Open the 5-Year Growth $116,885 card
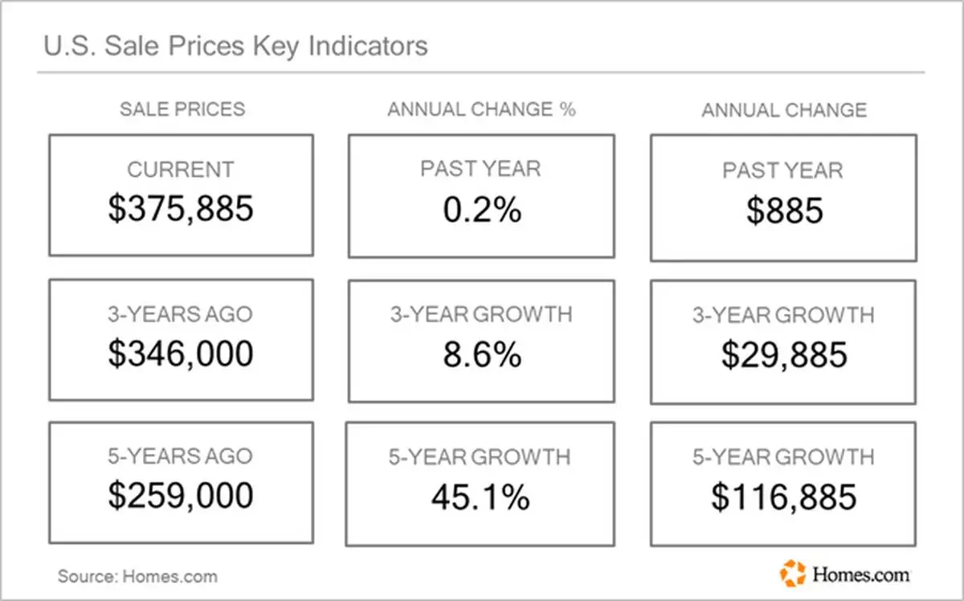 click(x=783, y=484)
